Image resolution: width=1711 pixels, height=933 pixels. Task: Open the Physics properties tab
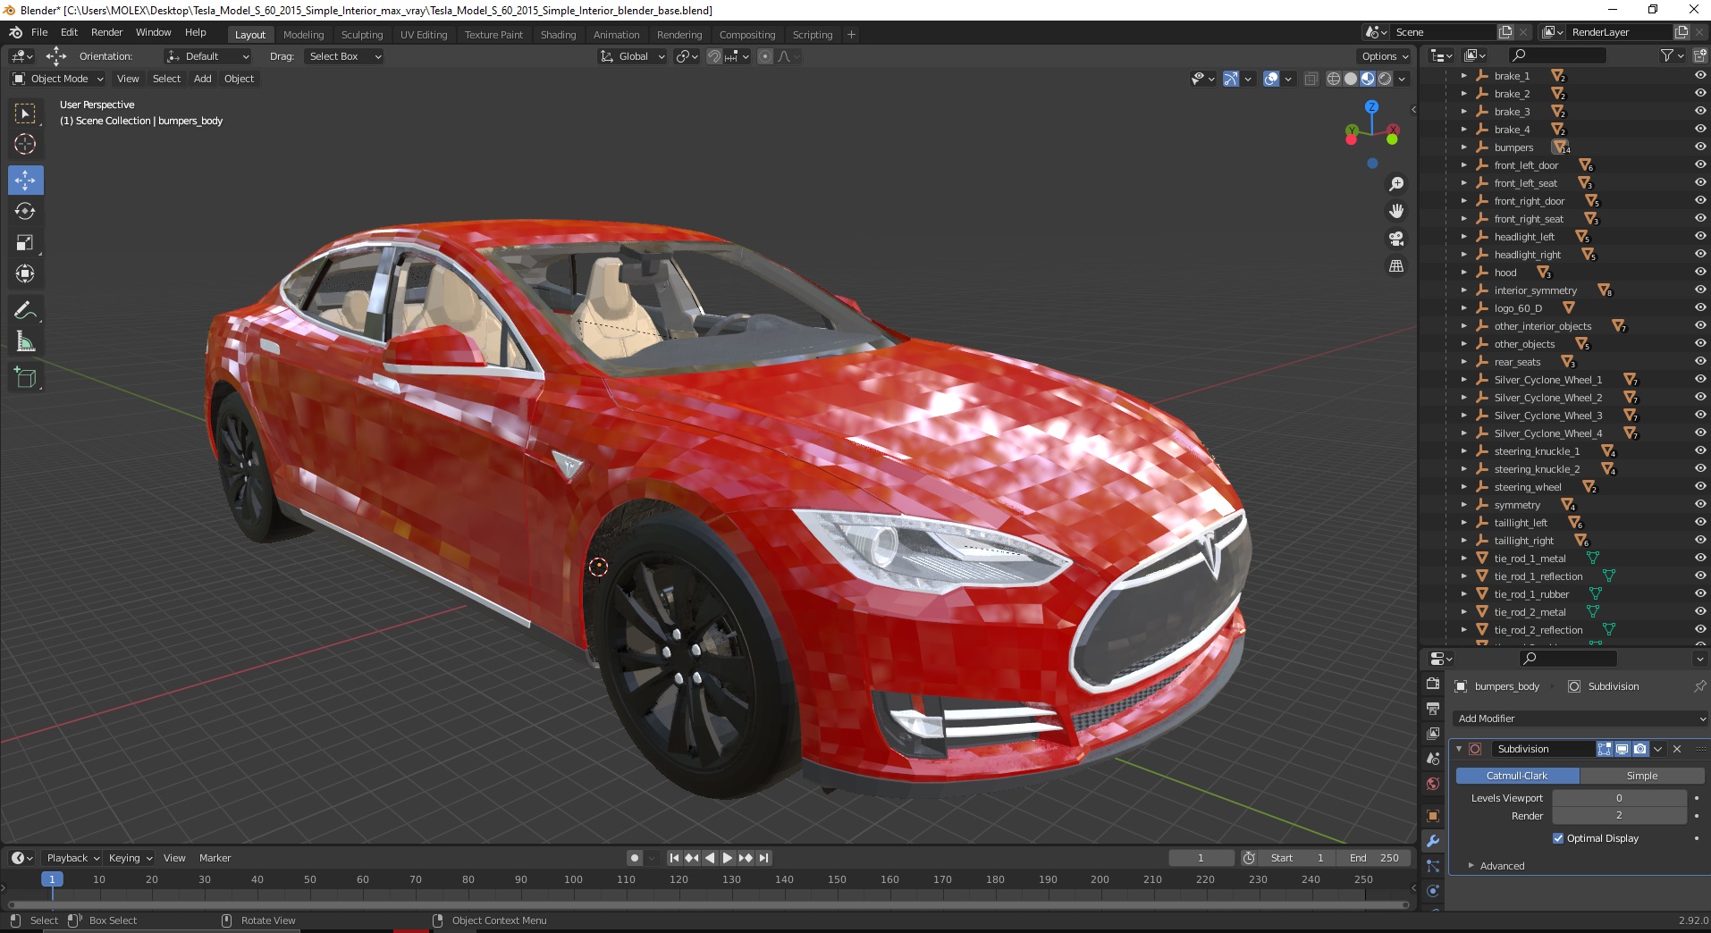pyautogui.click(x=1433, y=891)
